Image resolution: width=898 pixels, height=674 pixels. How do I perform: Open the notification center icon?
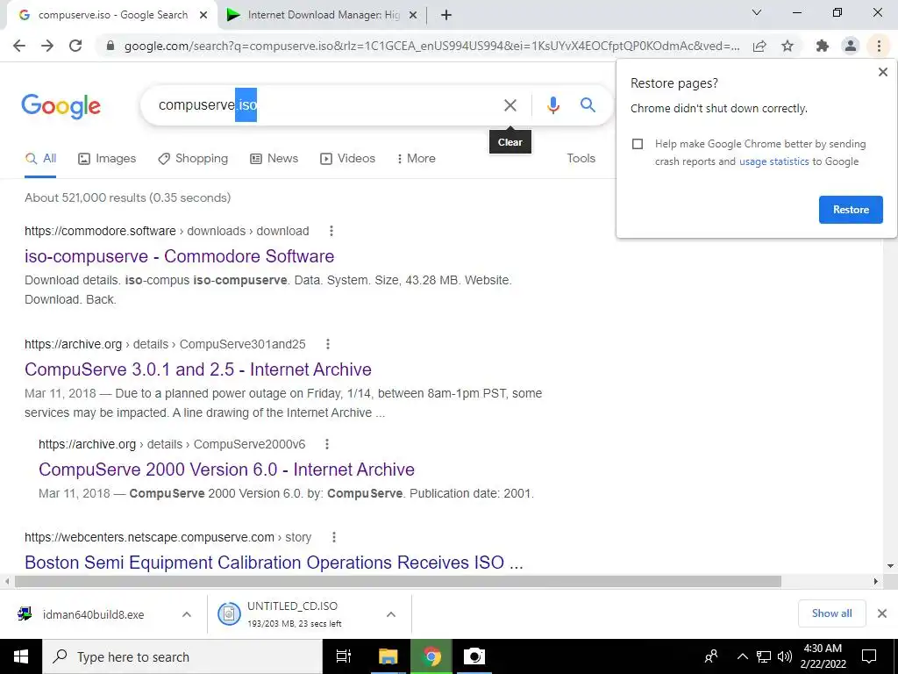click(x=869, y=656)
